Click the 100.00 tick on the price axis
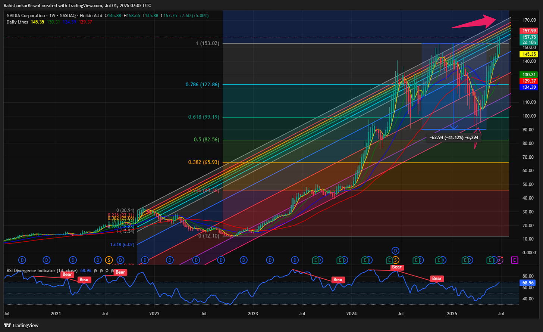The width and height of the screenshot is (543, 332). coord(528,116)
